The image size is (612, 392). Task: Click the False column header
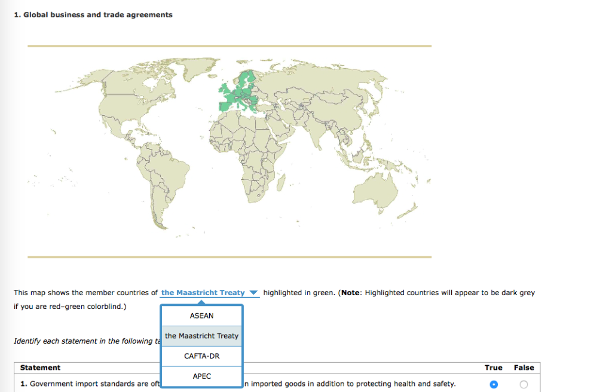(524, 367)
